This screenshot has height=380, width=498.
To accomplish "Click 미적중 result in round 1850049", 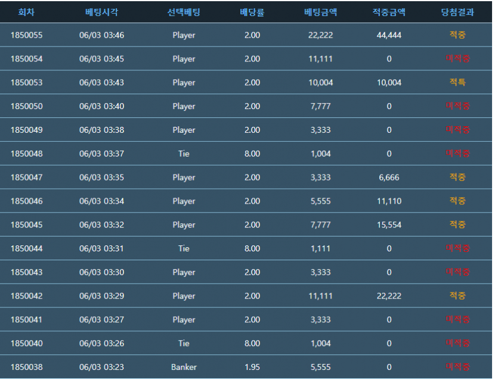I will tap(457, 129).
